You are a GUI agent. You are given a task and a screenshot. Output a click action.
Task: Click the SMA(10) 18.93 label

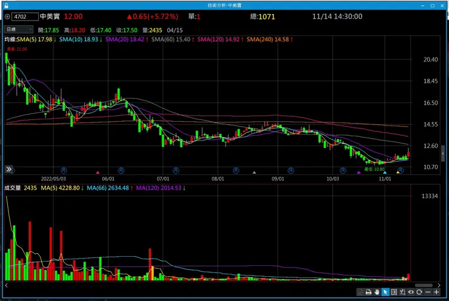tap(78, 39)
